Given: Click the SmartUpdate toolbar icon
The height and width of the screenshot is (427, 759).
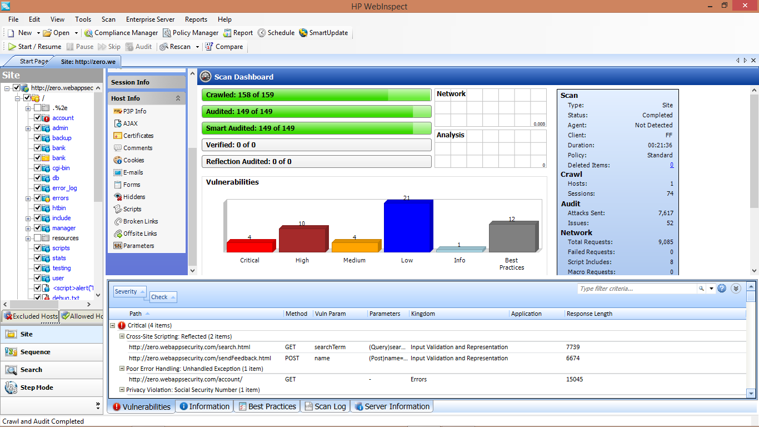Looking at the screenshot, I should click(x=303, y=33).
